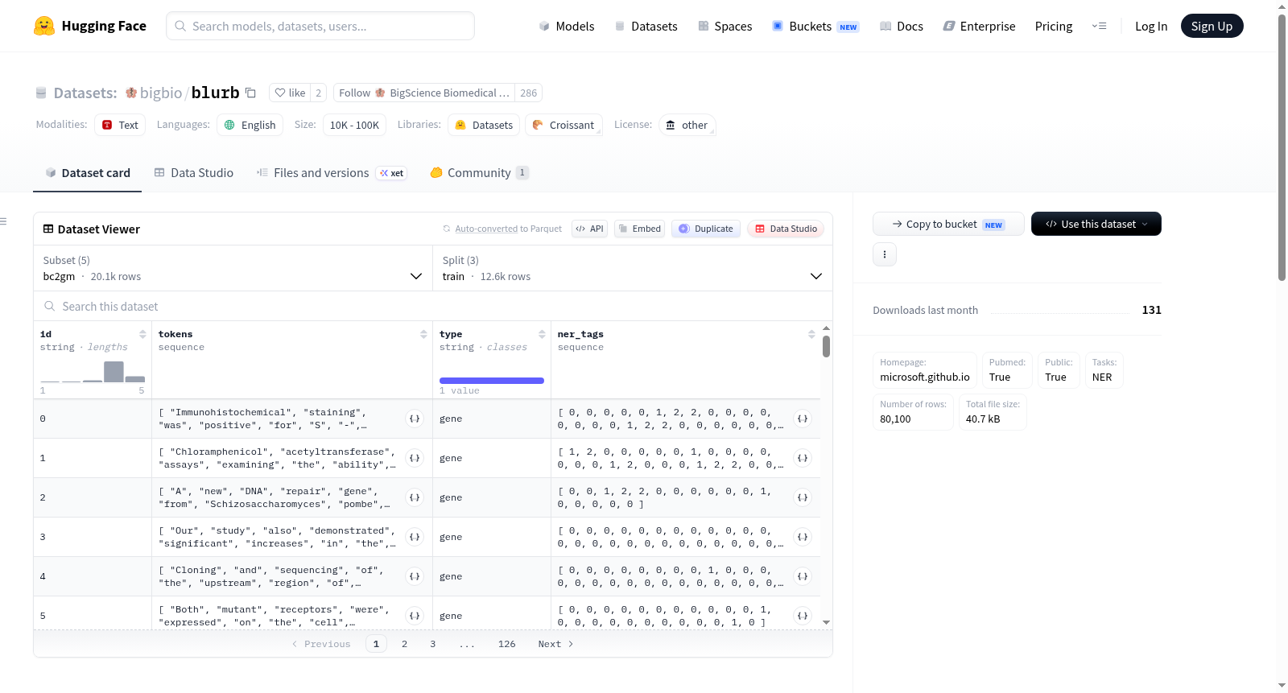Open the Subset bc2gm dropdown
Screen dimensions: 1288x693
(x=233, y=268)
